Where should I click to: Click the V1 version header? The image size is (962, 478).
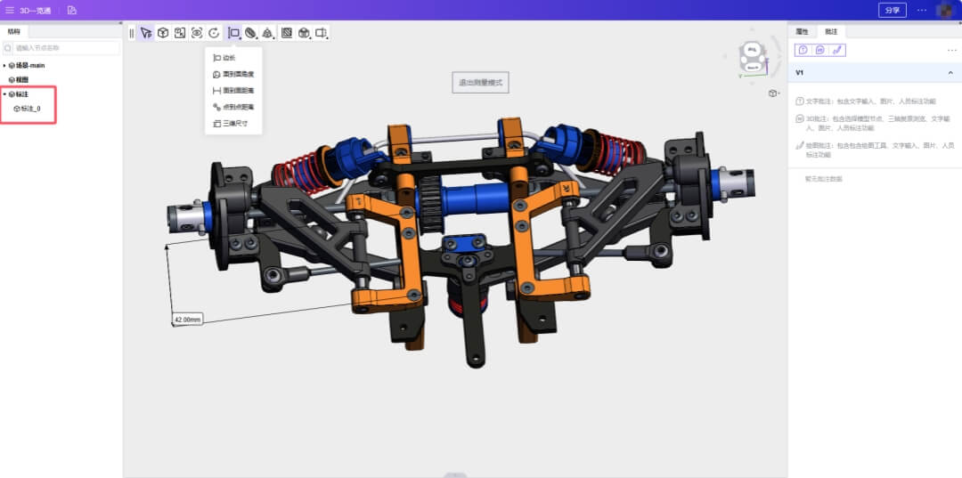coord(875,73)
